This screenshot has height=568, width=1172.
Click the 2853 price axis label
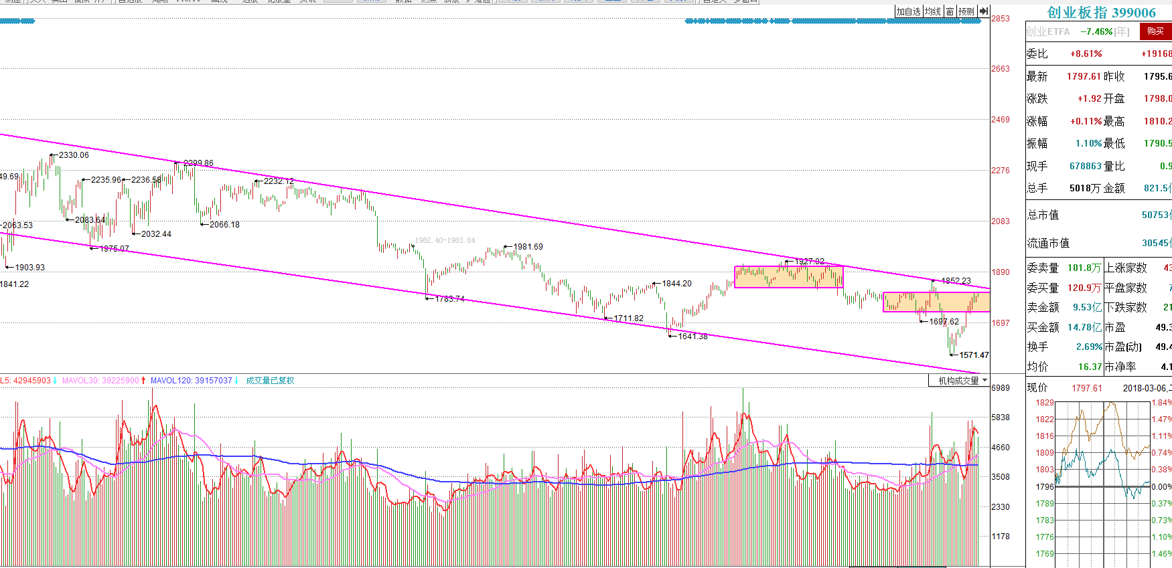(x=1001, y=19)
